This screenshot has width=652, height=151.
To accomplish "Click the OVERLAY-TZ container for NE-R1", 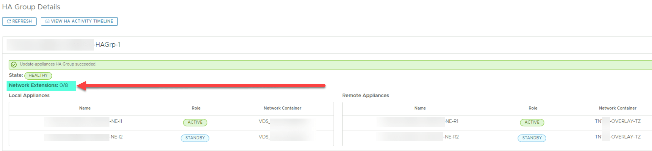I will (x=625, y=121).
